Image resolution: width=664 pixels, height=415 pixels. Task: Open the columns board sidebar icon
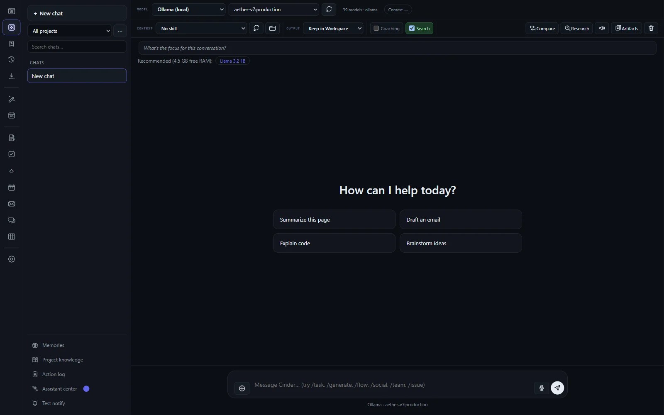[x=12, y=237]
